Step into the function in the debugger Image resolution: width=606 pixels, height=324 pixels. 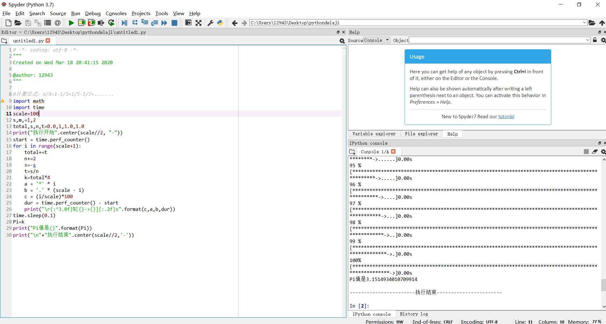click(145, 23)
